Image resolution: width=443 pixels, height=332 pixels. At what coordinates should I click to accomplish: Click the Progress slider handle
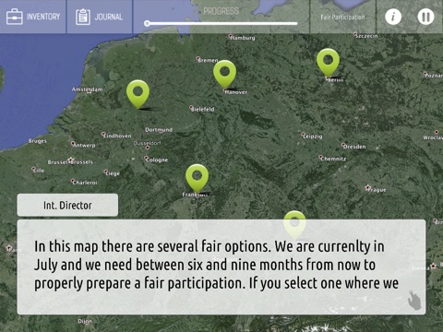[x=147, y=23]
